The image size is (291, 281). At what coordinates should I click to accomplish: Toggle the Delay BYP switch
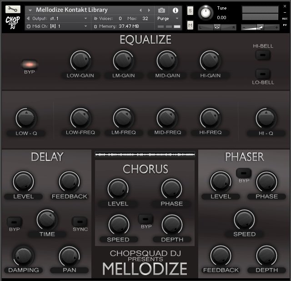(14, 222)
